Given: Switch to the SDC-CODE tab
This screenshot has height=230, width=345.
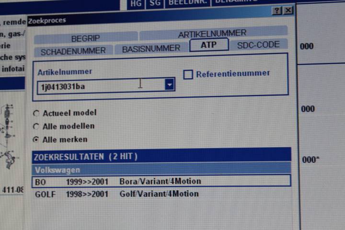Looking at the screenshot, I should [259, 45].
